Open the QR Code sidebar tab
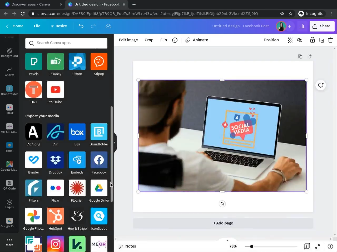The width and height of the screenshot is (337, 252). (x=9, y=185)
